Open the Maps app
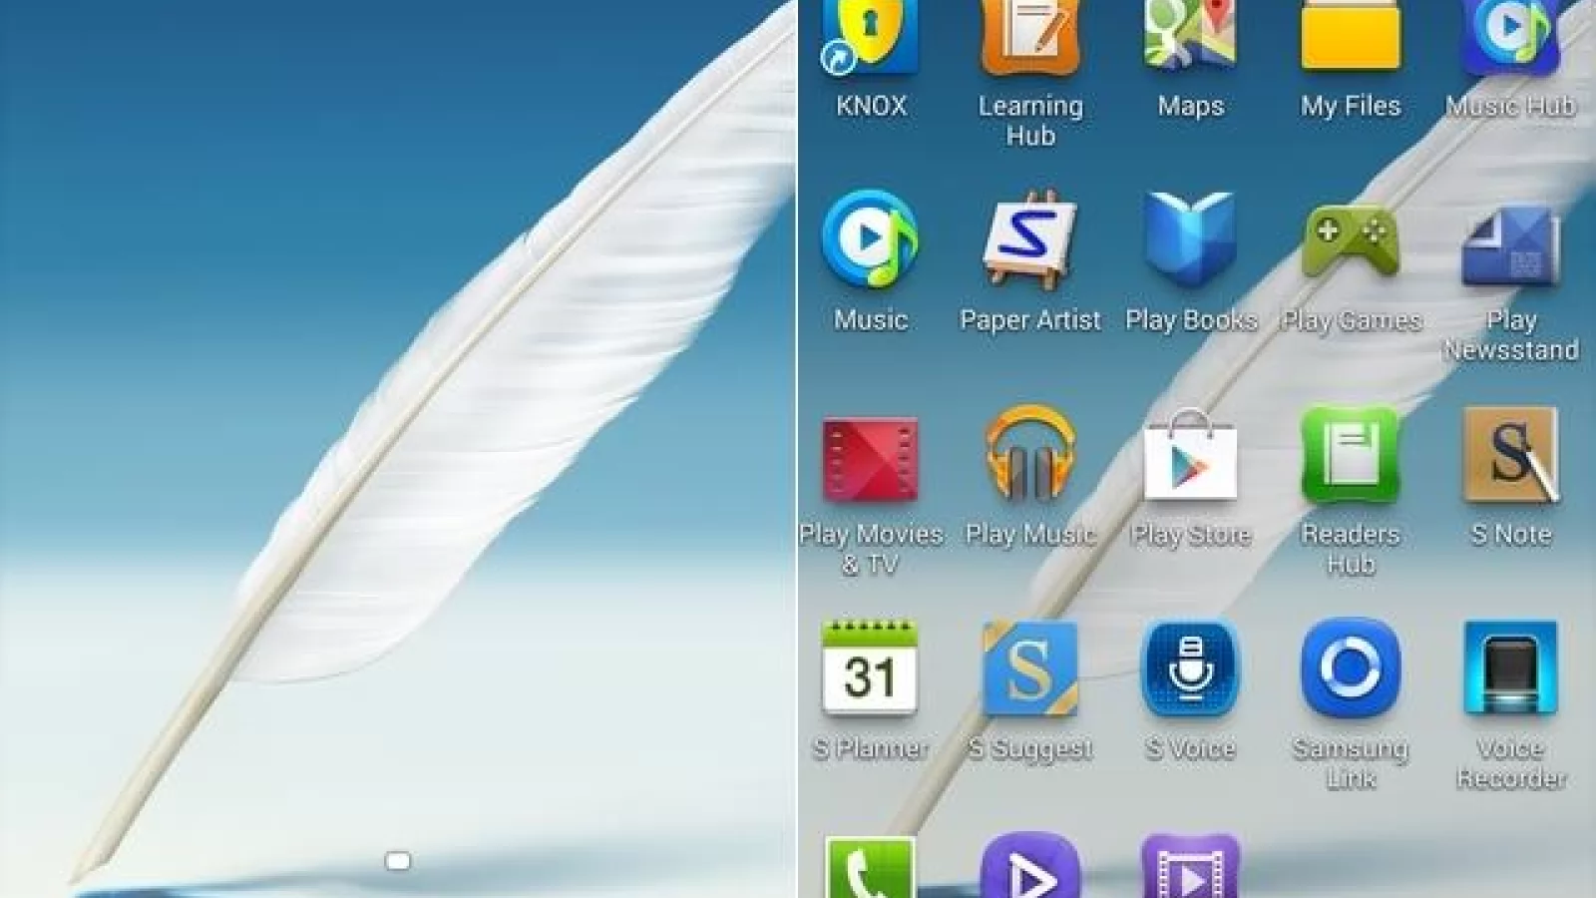The width and height of the screenshot is (1596, 898). pyautogui.click(x=1190, y=36)
